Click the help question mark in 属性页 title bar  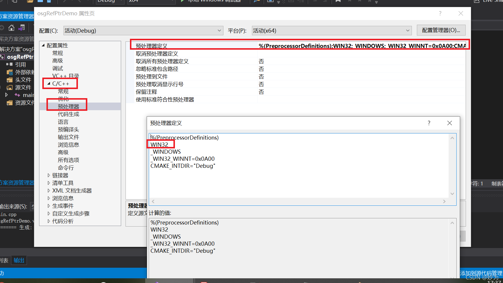point(440,14)
